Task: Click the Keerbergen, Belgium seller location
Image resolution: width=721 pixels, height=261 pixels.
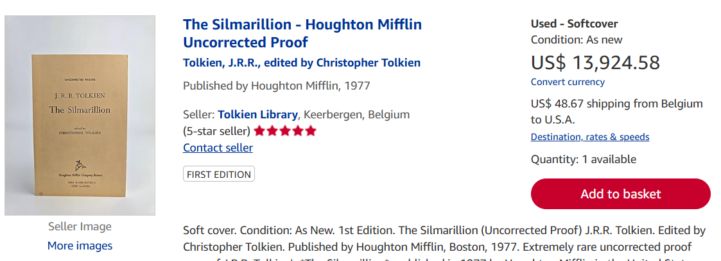Action: click(x=356, y=115)
